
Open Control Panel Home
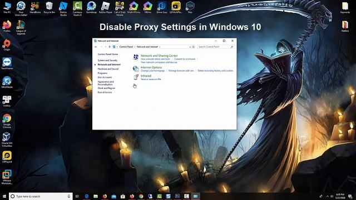[x=107, y=54]
